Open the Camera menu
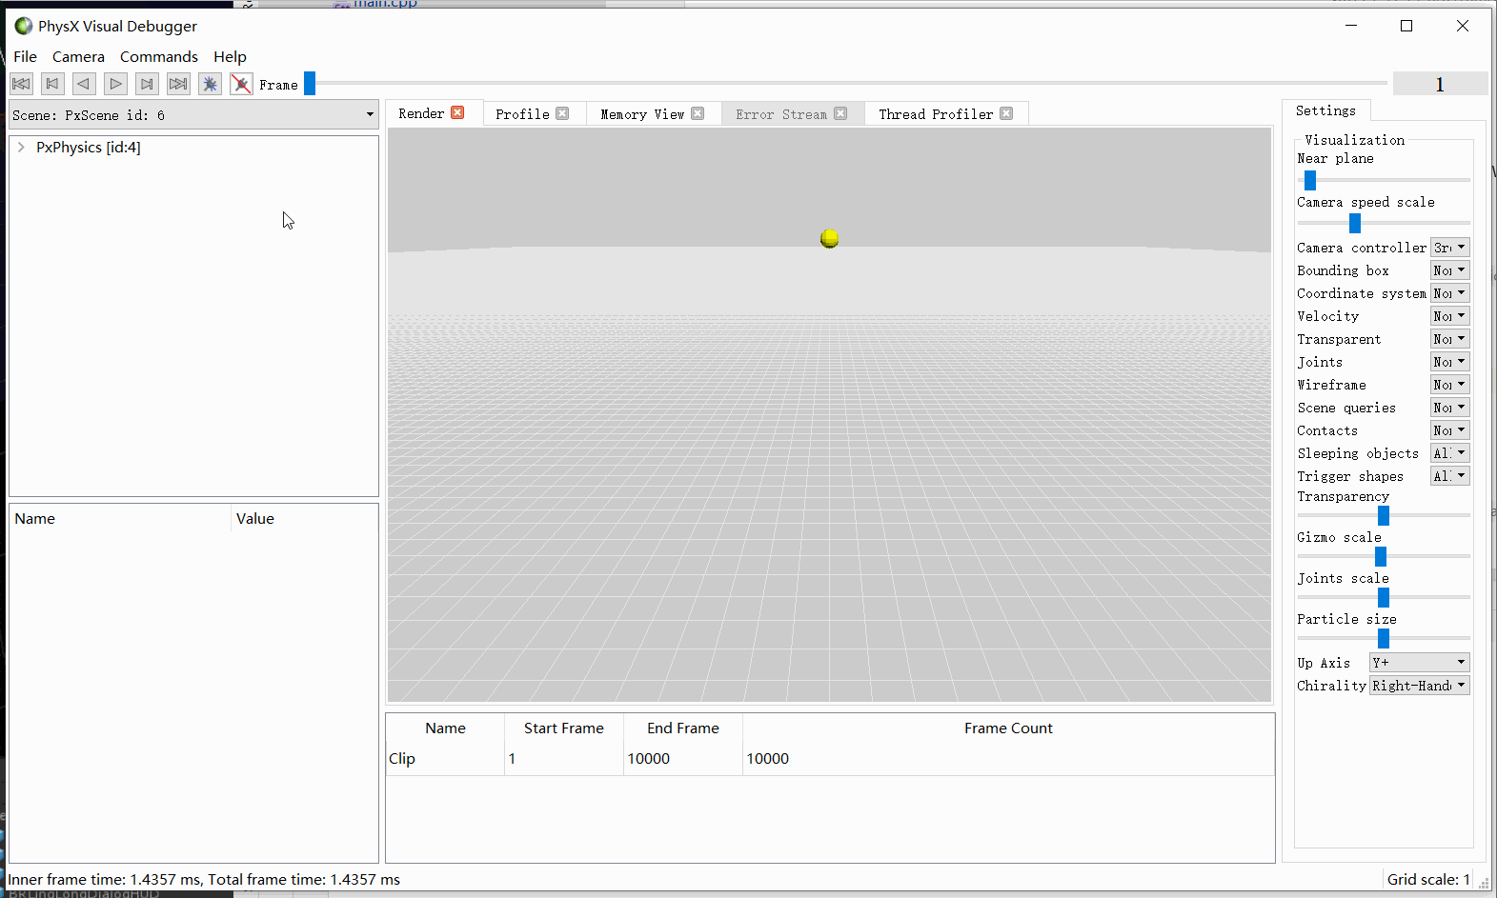This screenshot has height=898, width=1497. 78,56
